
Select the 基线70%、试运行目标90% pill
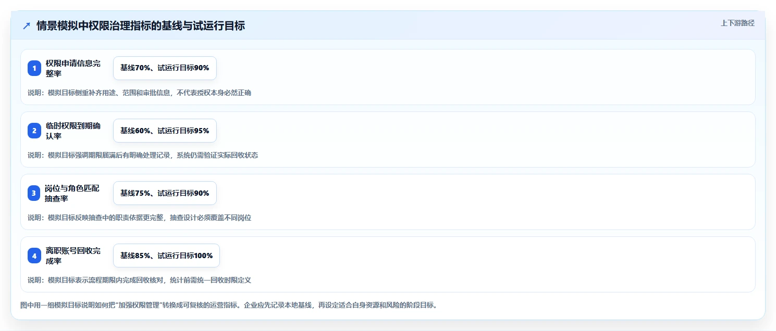click(x=165, y=68)
